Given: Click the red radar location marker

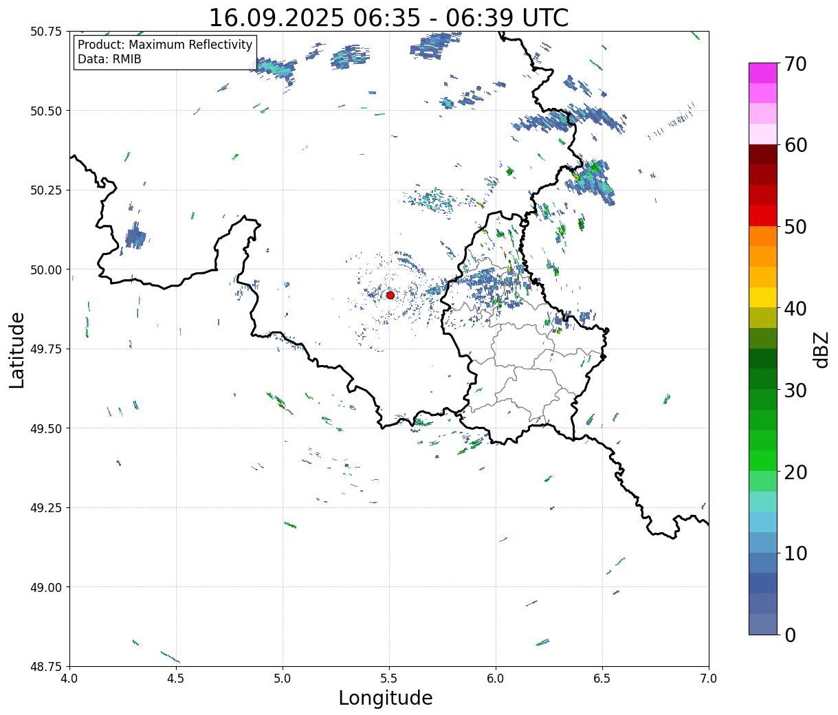Looking at the screenshot, I should 390,295.
